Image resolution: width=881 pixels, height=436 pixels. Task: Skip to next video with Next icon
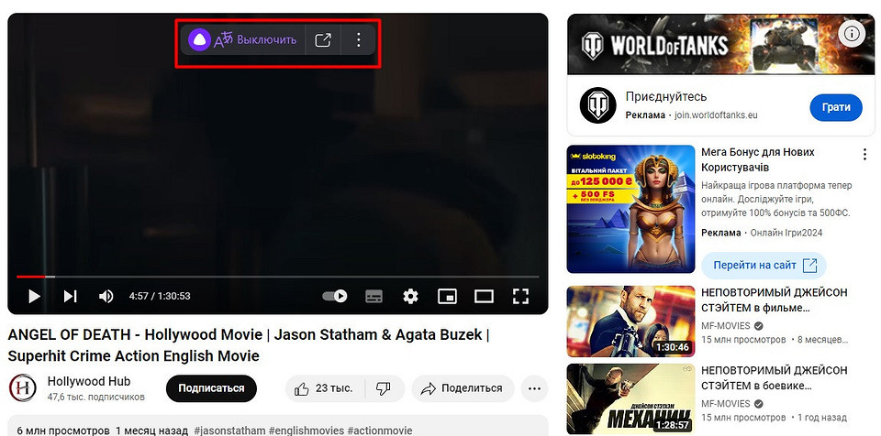(70, 296)
